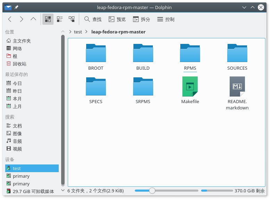Switch to icons view mode
Image resolution: width=271 pixels, height=200 pixels.
coord(48,19)
